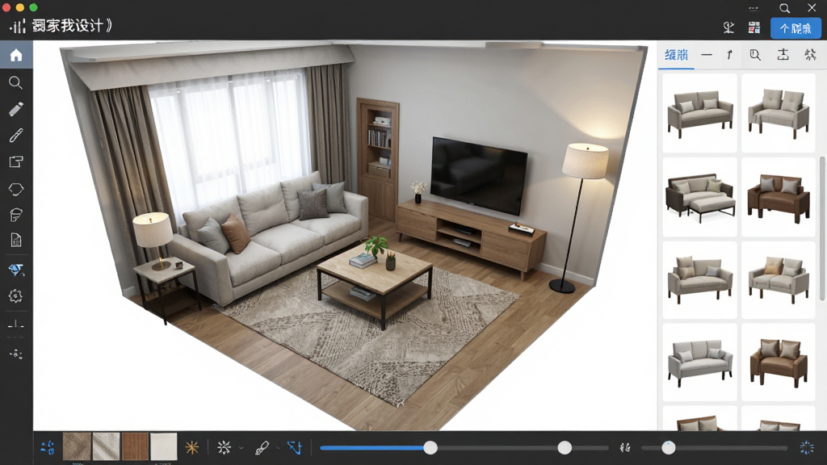Open the ellipsis menu in title bar
This screenshot has width=827, height=465.
754,8
